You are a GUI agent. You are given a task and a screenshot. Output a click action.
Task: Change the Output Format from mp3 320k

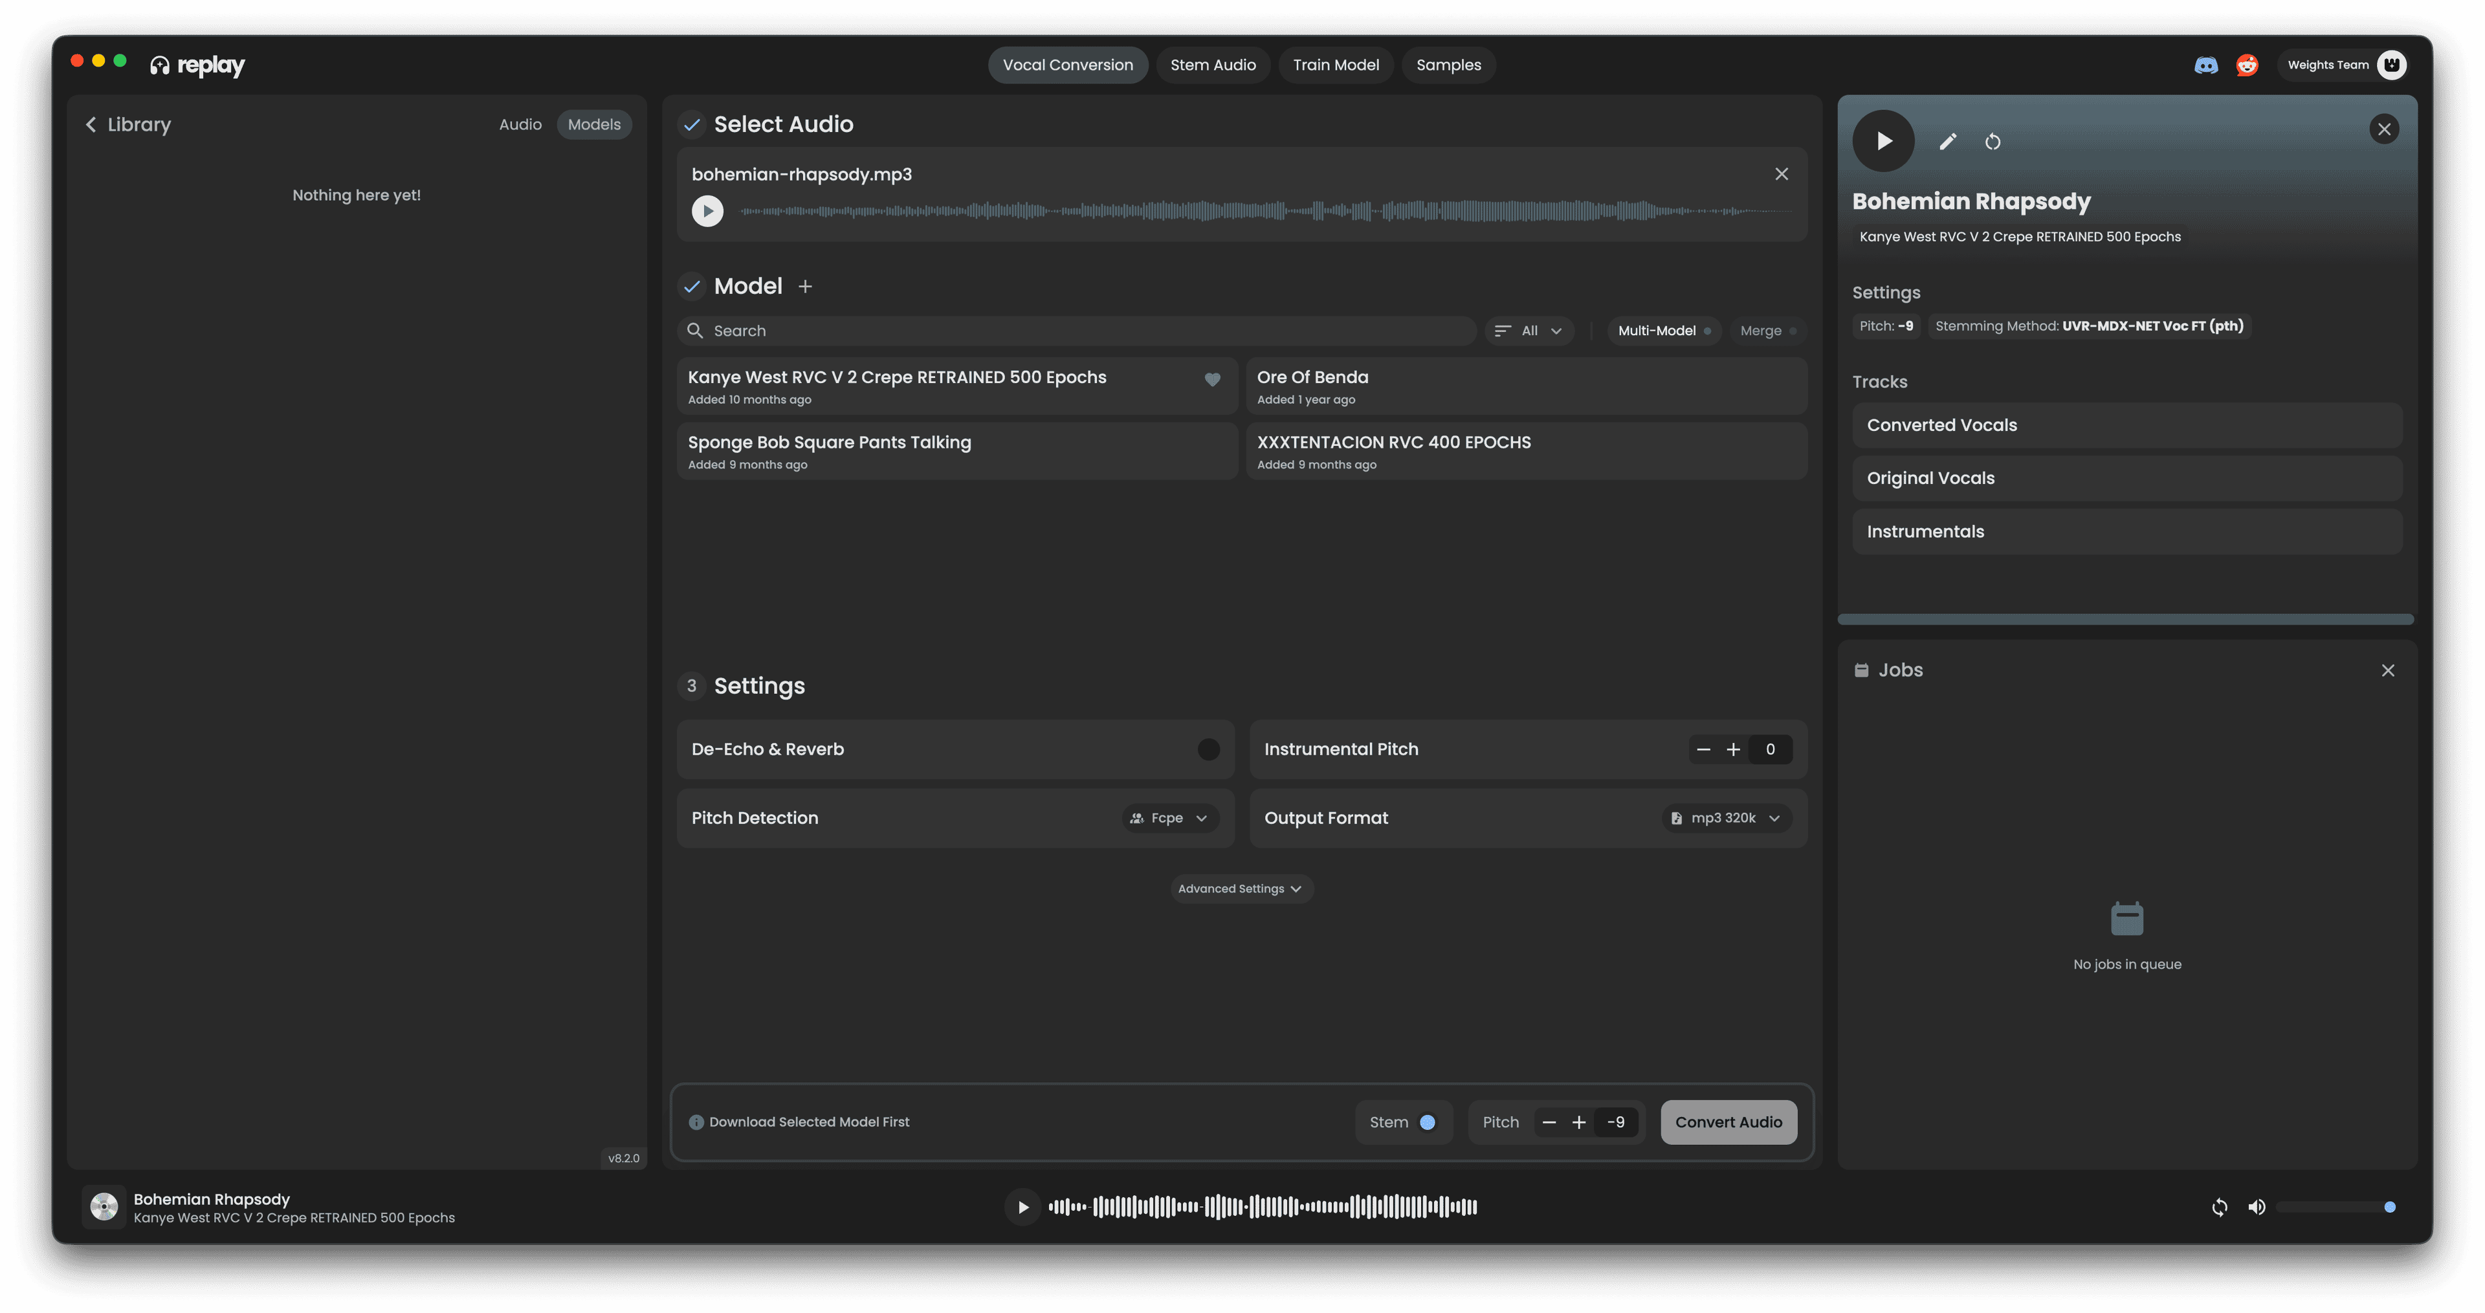[1726, 817]
